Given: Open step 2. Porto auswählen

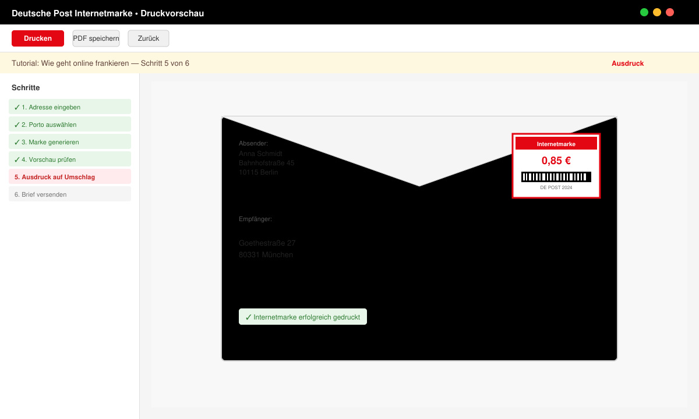Looking at the screenshot, I should point(70,125).
